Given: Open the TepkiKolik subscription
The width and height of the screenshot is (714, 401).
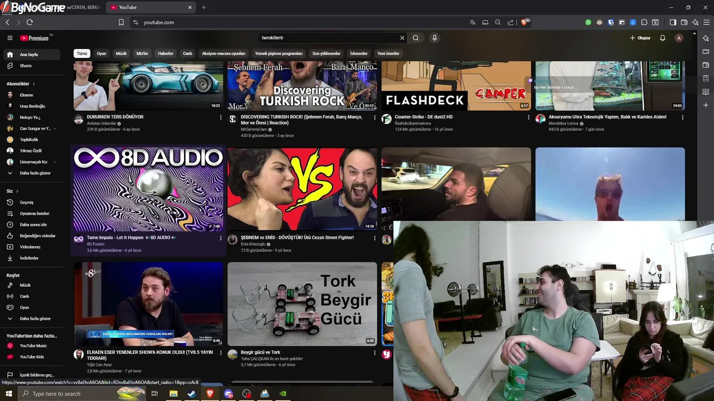Looking at the screenshot, I should [x=32, y=140].
